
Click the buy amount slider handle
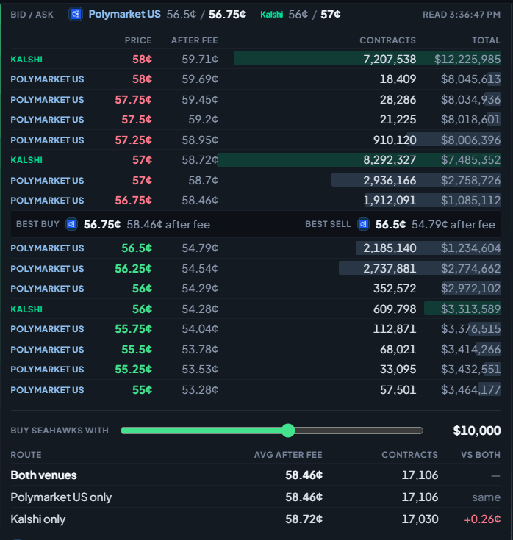pos(288,431)
